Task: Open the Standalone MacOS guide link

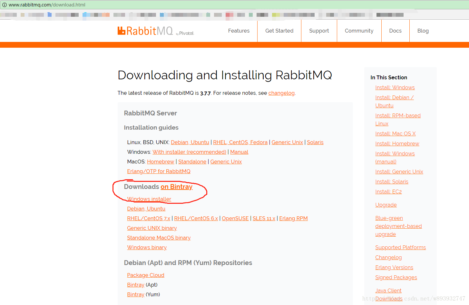Action: click(x=192, y=162)
